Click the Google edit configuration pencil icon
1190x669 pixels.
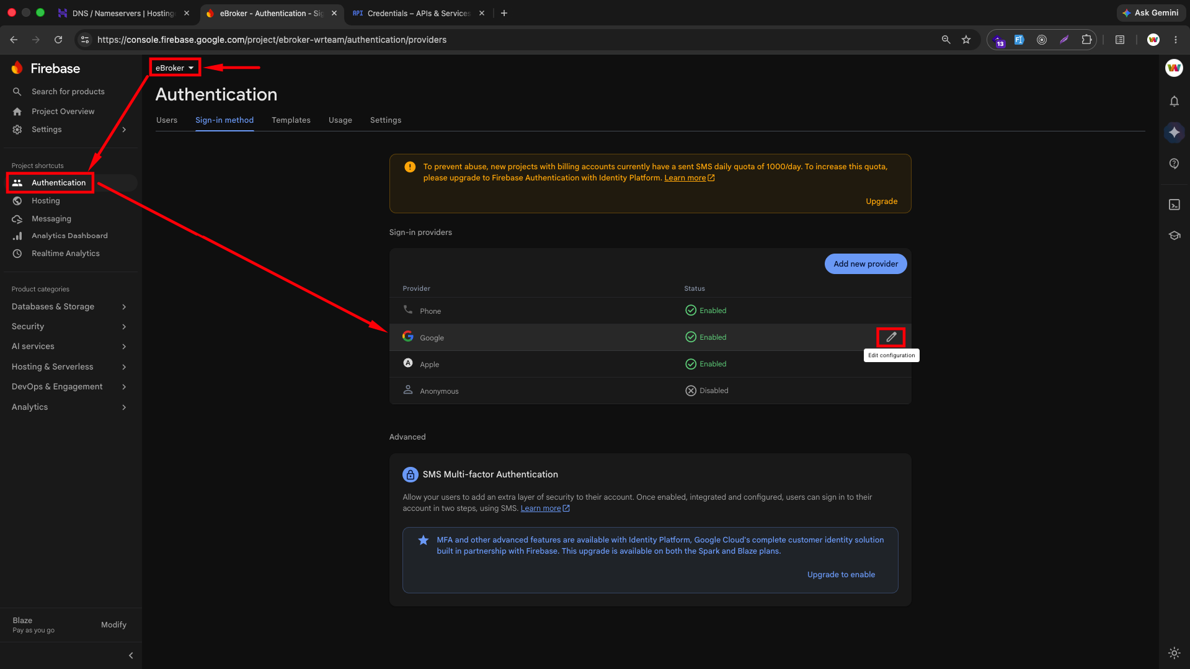tap(891, 337)
